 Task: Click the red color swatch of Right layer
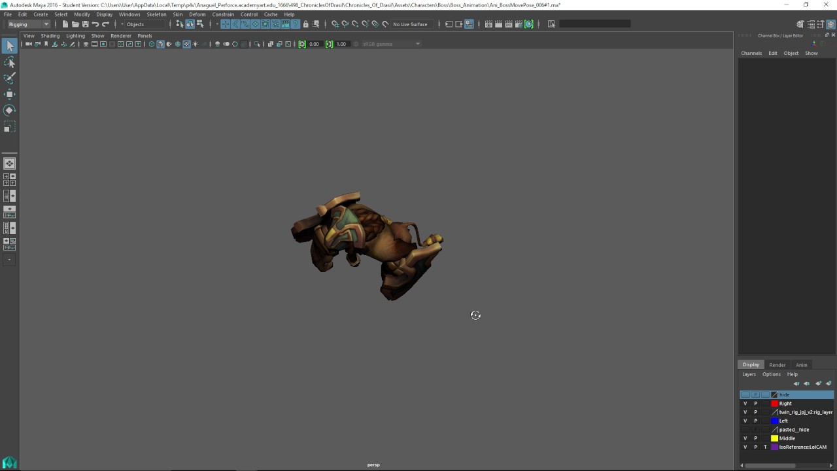774,404
